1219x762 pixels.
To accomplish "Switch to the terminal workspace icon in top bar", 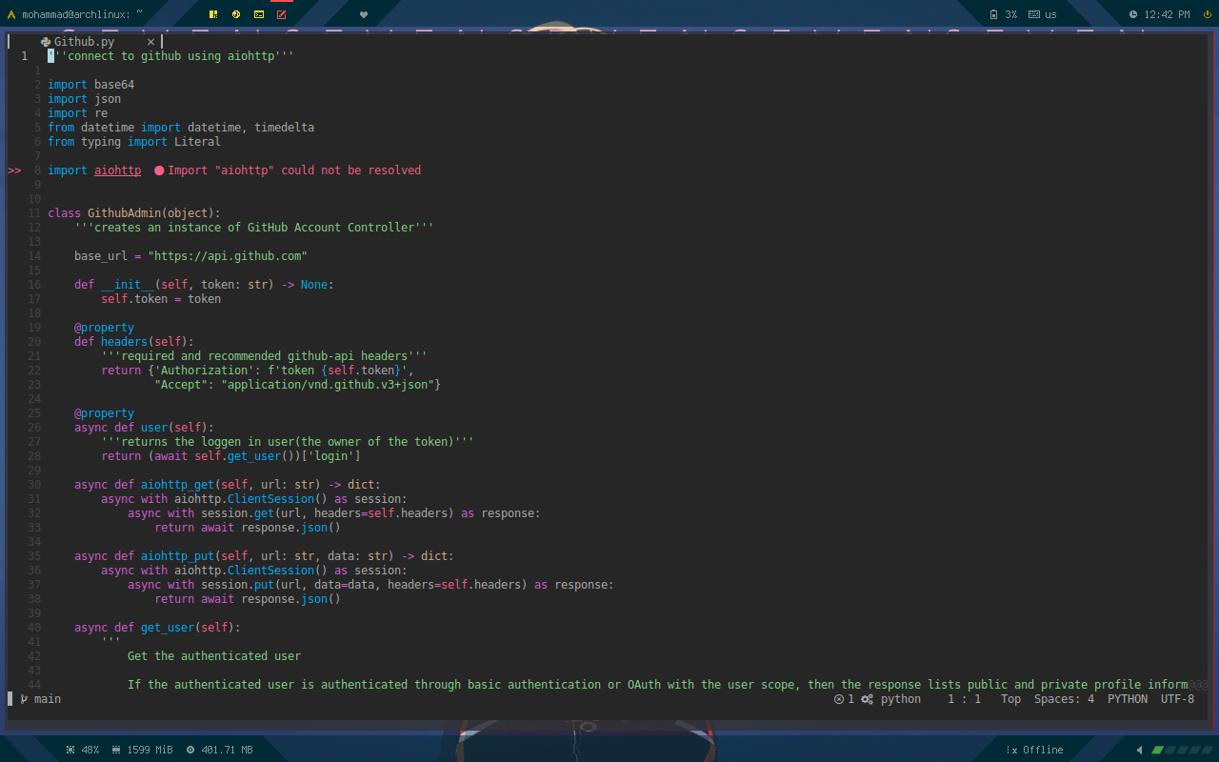I will click(259, 14).
